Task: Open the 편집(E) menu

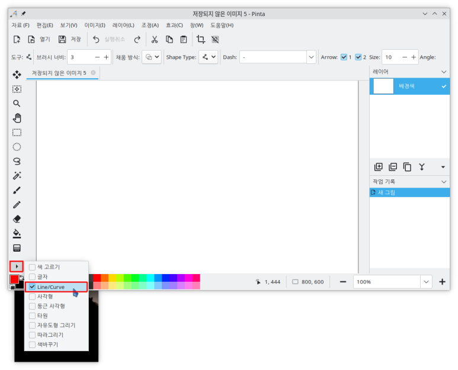Action: coord(44,25)
